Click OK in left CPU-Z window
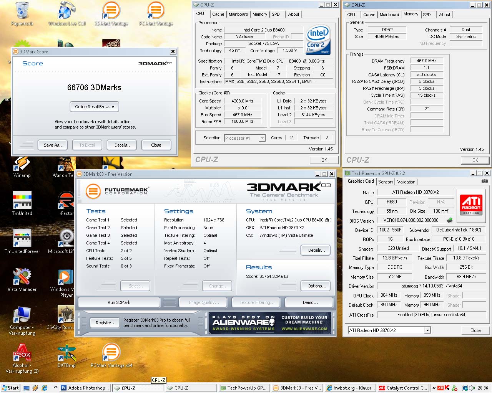This screenshot has height=393, width=492. [x=324, y=160]
